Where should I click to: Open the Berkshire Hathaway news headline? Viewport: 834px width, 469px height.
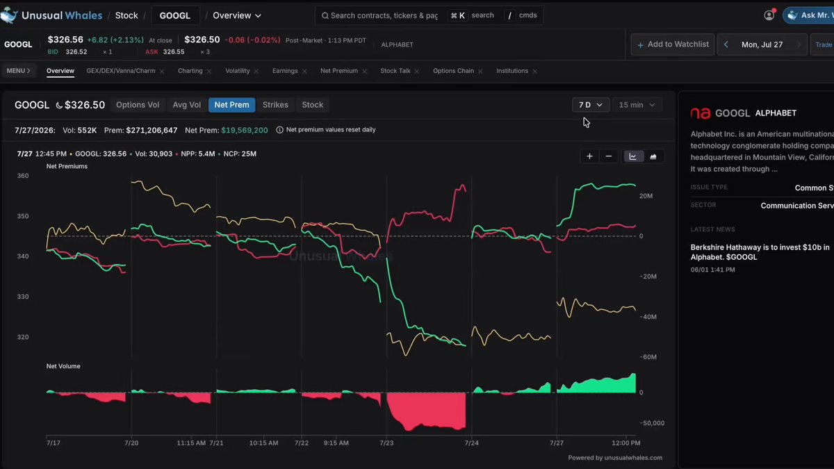coord(760,252)
